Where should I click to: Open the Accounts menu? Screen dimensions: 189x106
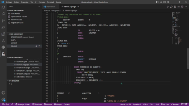pos(3,93)
